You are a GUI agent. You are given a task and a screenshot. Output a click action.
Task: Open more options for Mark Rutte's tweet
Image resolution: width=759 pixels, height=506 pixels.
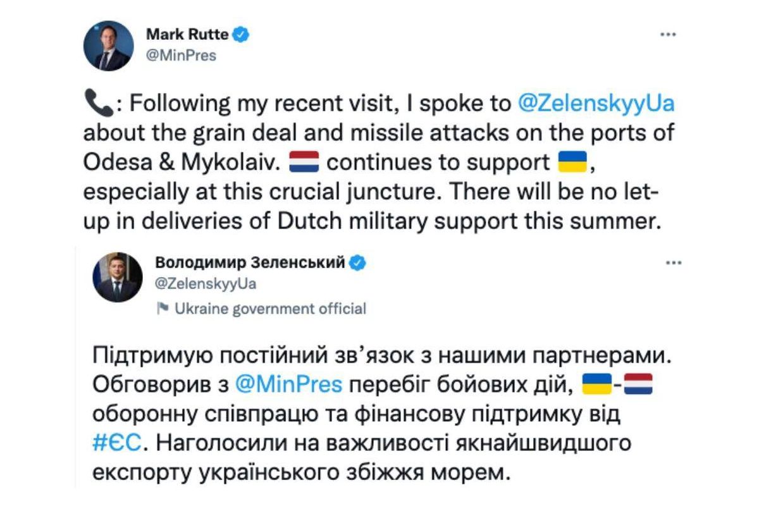[668, 35]
